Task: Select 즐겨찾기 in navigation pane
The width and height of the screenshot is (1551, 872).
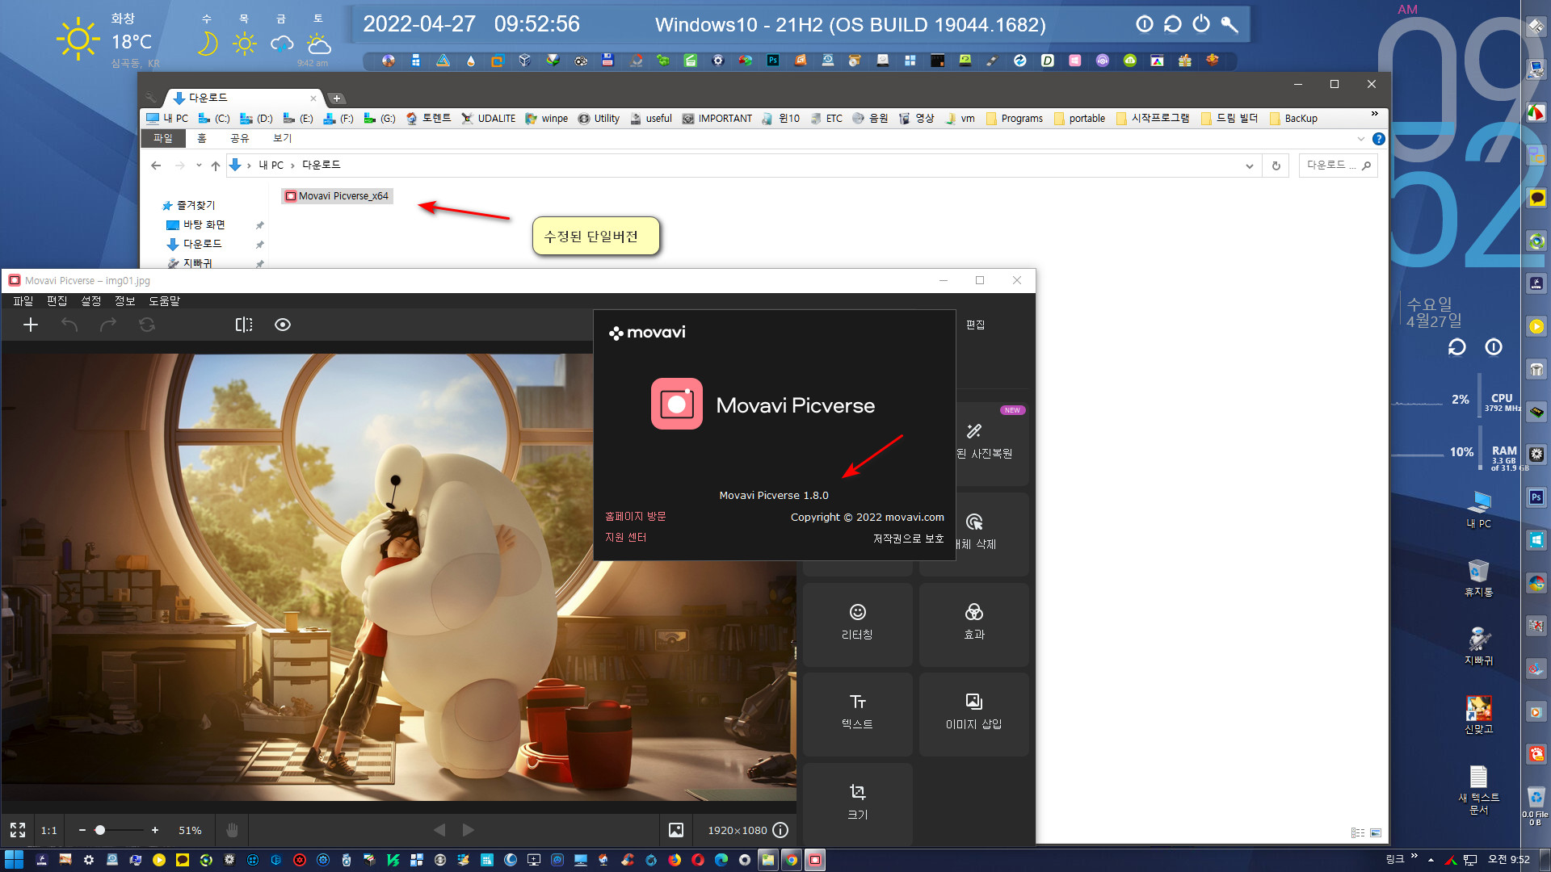Action: point(195,206)
